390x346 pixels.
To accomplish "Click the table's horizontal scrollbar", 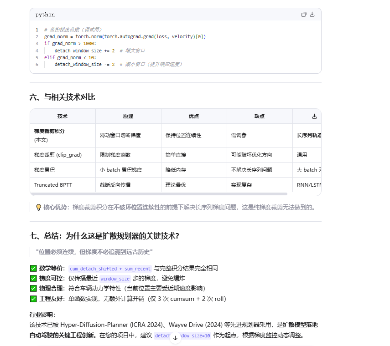I will tap(159, 194).
